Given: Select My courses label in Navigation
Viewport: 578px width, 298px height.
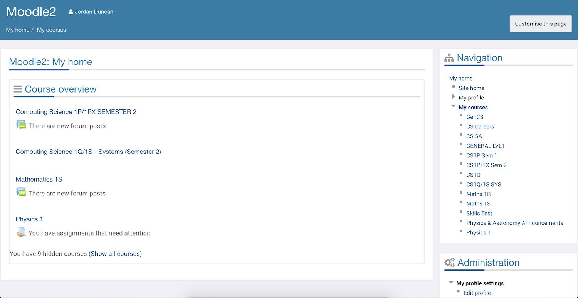Looking at the screenshot, I should (473, 107).
